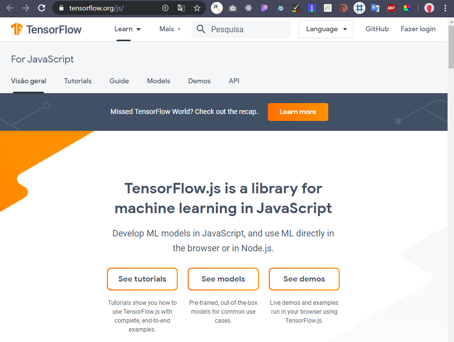Click the orange Learn more button
The width and height of the screenshot is (454, 342).
click(x=298, y=112)
